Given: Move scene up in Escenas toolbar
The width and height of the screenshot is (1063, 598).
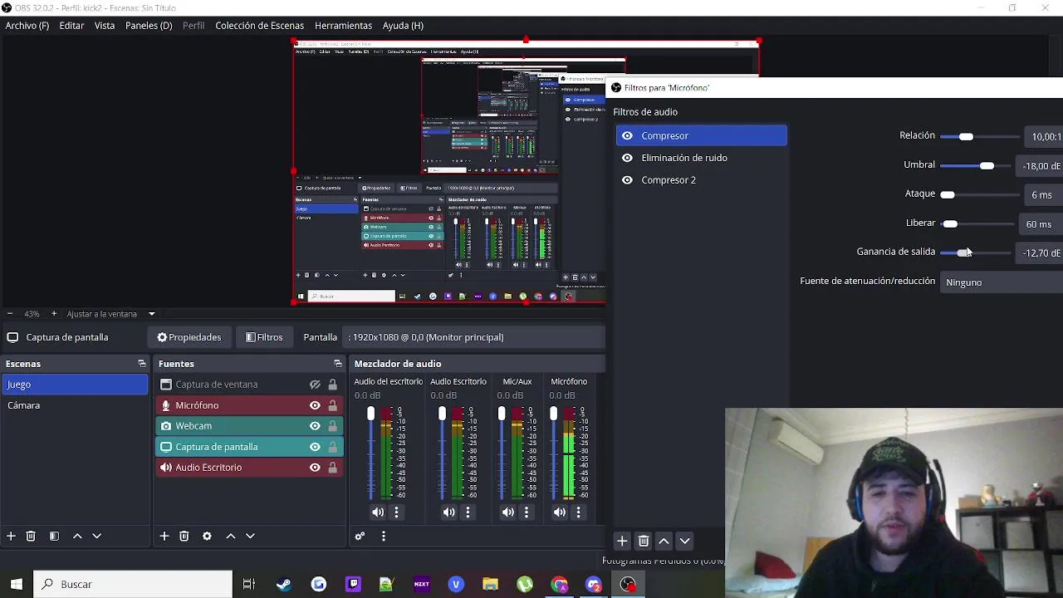Looking at the screenshot, I should click(x=77, y=537).
